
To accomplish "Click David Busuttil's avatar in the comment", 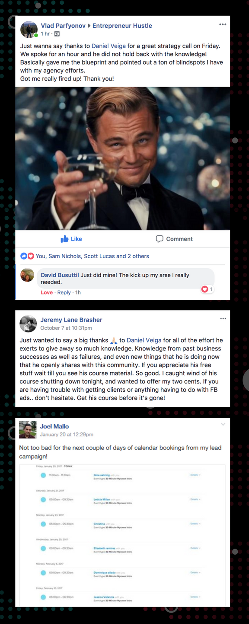I will [x=27, y=275].
